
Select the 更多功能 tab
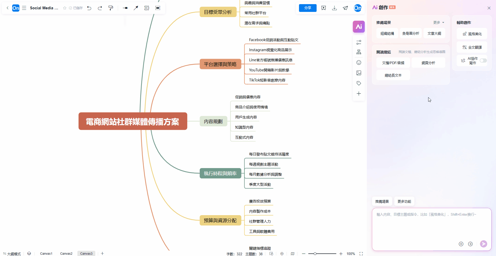404,201
